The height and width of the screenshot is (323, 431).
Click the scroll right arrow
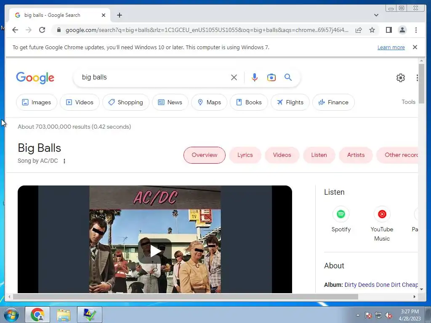(415, 297)
